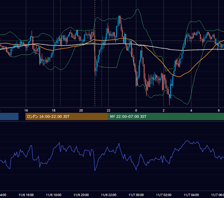Click the "11/6 16:00" label on oscillator axis
Image resolution: width=224 pixels, height=198 pixels.
26,195
